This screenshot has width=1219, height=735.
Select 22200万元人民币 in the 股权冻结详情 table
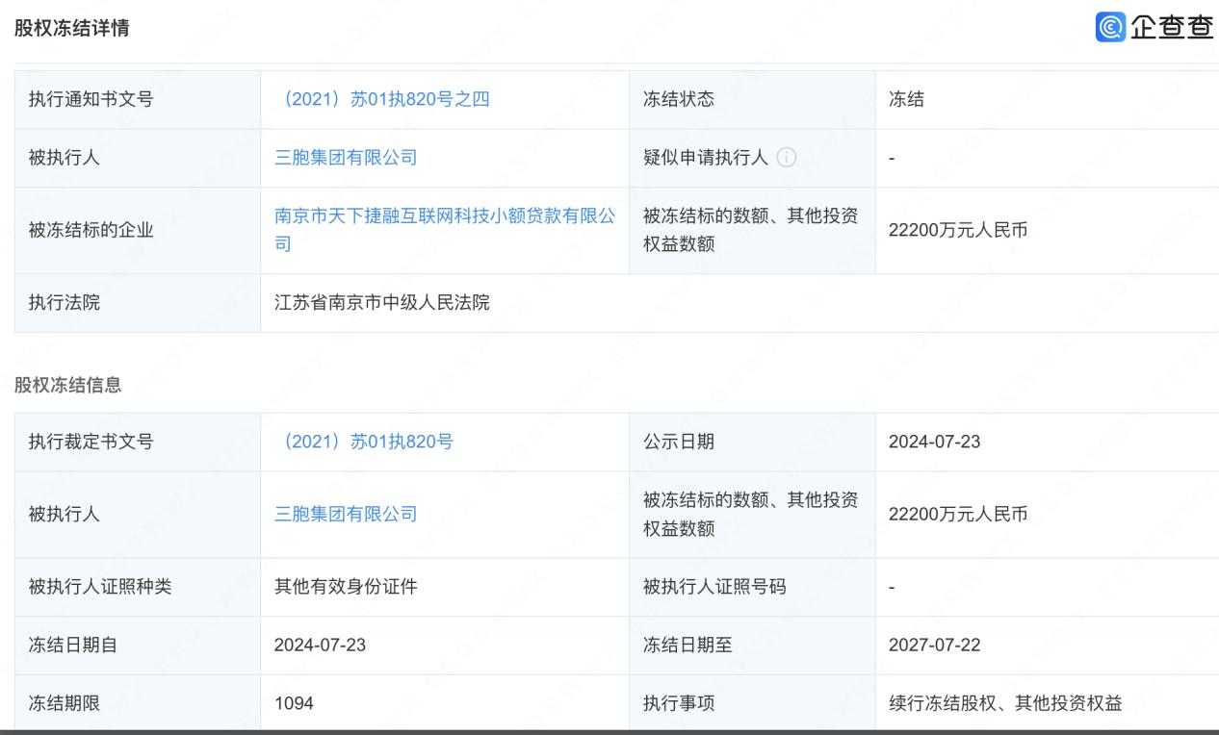pos(958,230)
